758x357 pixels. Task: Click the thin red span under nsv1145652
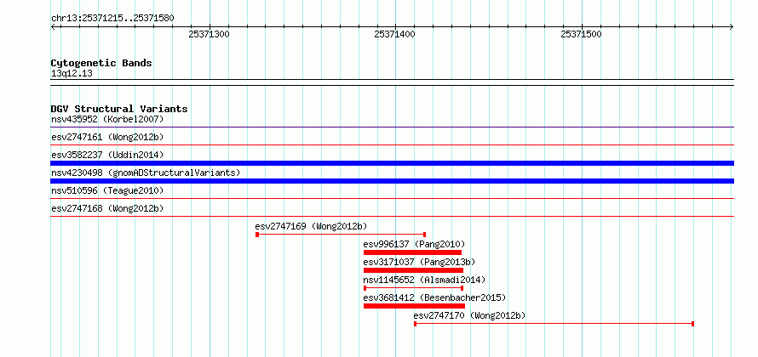point(413,288)
